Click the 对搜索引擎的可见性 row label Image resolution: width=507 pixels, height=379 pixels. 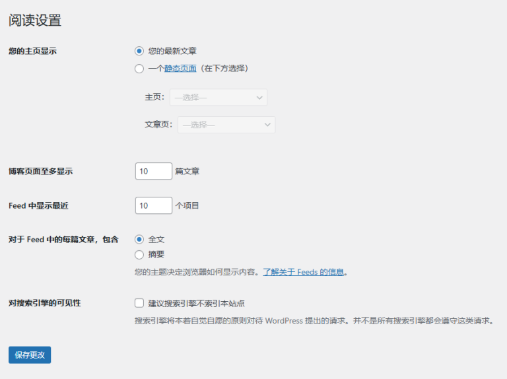(x=44, y=303)
